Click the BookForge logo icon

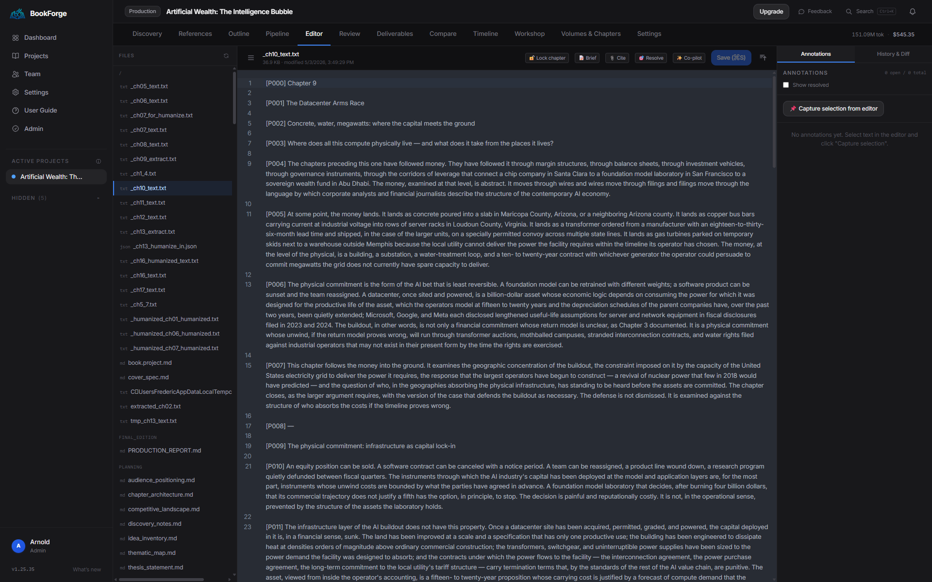(x=18, y=14)
